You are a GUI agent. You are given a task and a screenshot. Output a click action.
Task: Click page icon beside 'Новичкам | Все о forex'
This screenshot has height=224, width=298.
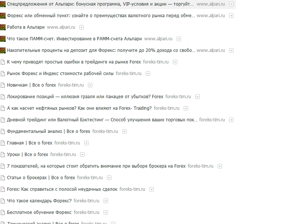pos(3,85)
